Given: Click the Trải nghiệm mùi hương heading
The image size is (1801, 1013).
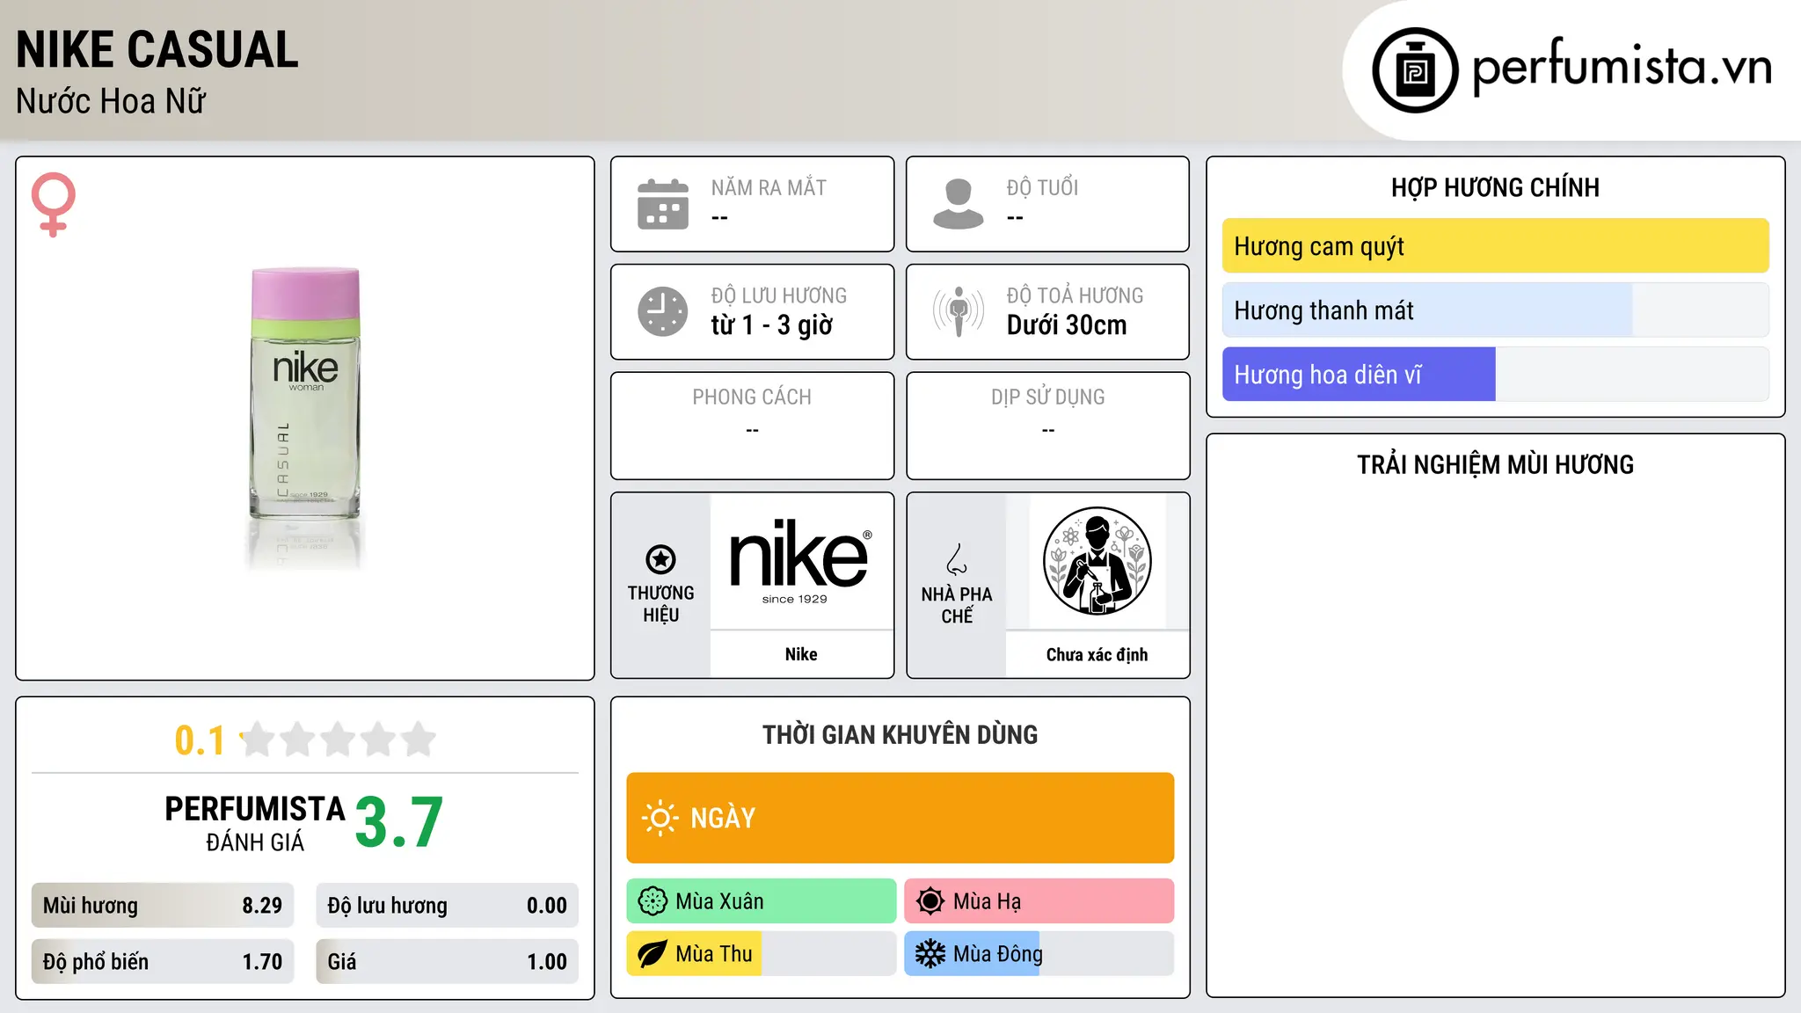Looking at the screenshot, I should click(1495, 464).
